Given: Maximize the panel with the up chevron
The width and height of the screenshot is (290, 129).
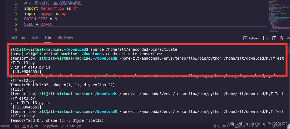Looking at the screenshot, I should (288, 38).
